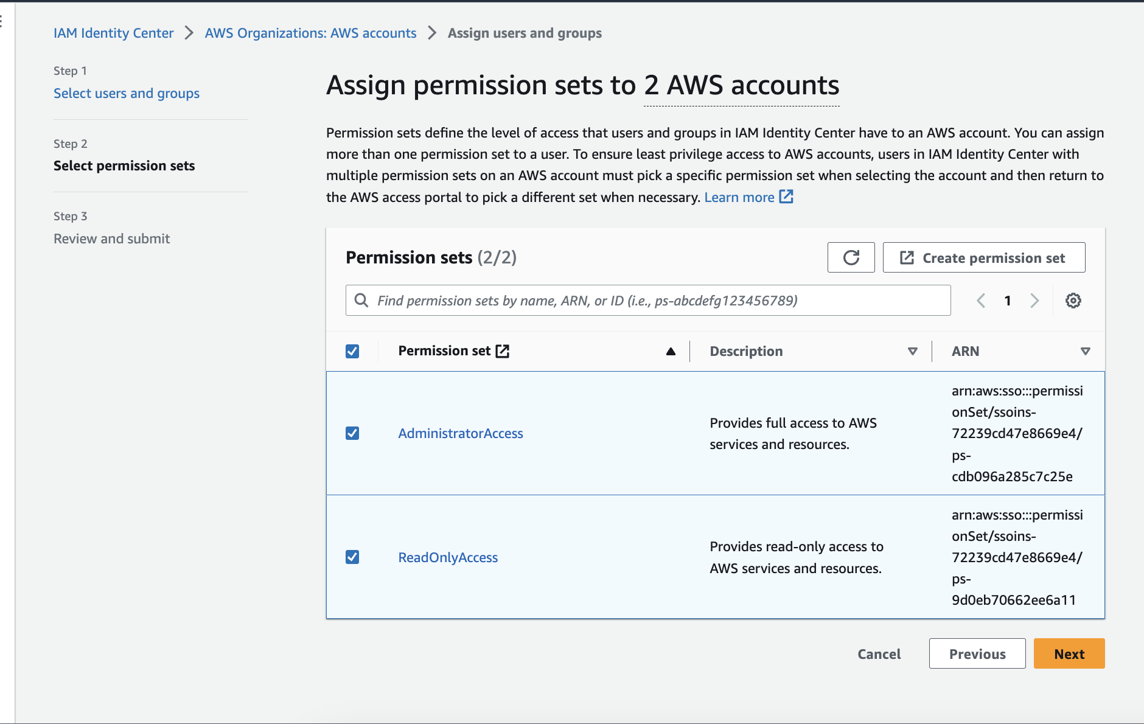
Task: Click inside the permission sets search field
Action: 609,300
